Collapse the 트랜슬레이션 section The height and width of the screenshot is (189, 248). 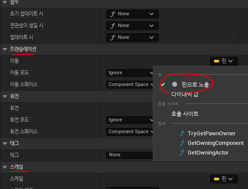(x=5, y=49)
